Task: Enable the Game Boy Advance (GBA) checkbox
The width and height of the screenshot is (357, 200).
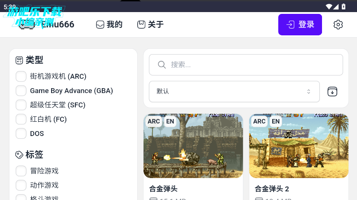Action: (21, 91)
